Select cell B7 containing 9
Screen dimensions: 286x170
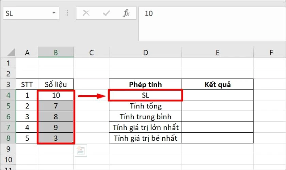56,128
